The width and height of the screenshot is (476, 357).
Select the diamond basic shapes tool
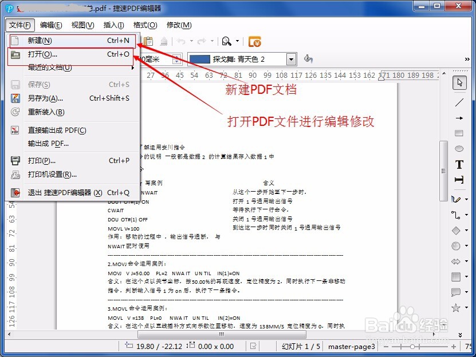(456, 231)
